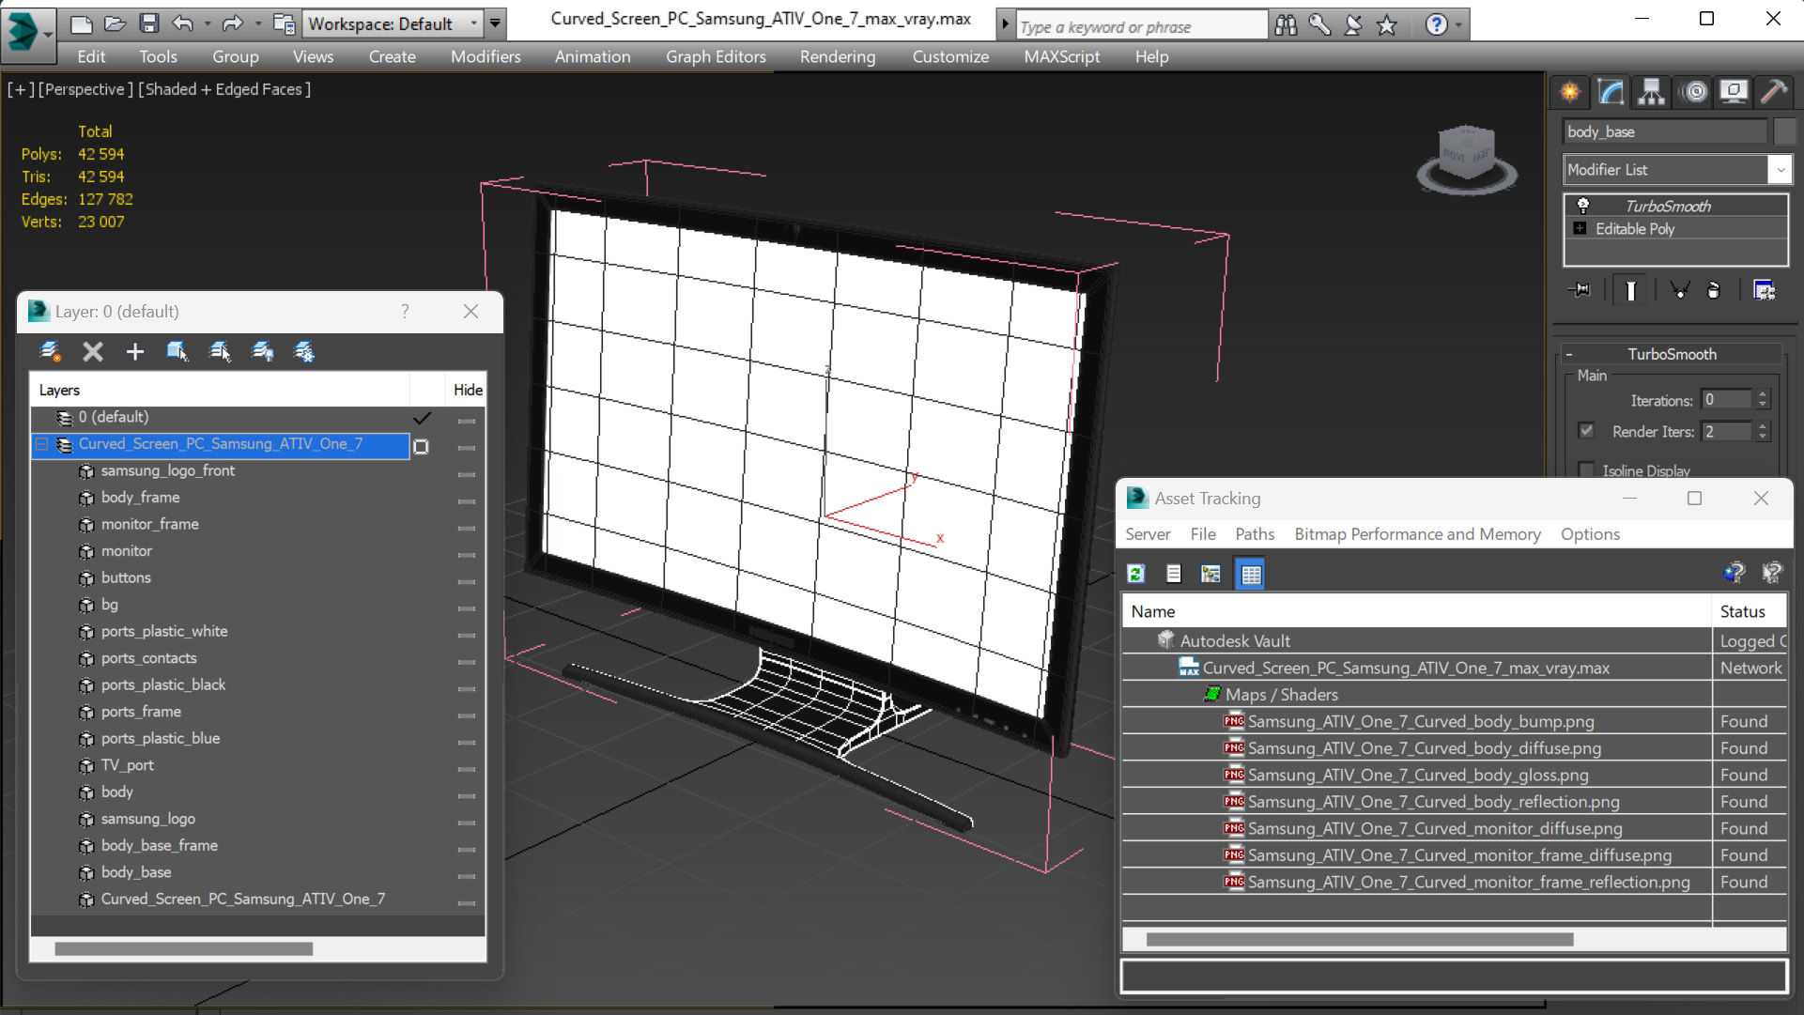Click Add Selection to Layer plus icon
Screen dimensions: 1804x1015
tap(135, 351)
